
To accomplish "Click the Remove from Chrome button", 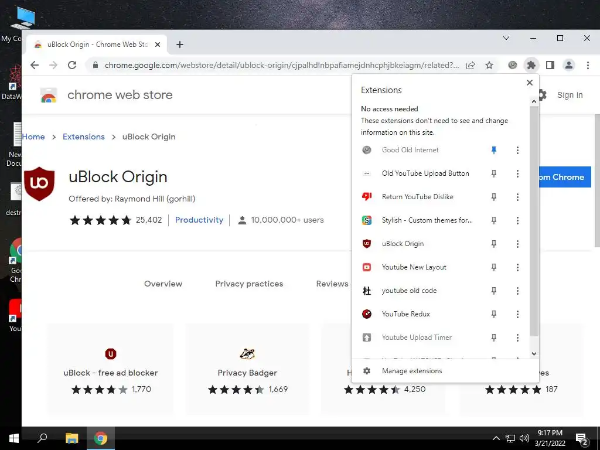I will click(565, 177).
